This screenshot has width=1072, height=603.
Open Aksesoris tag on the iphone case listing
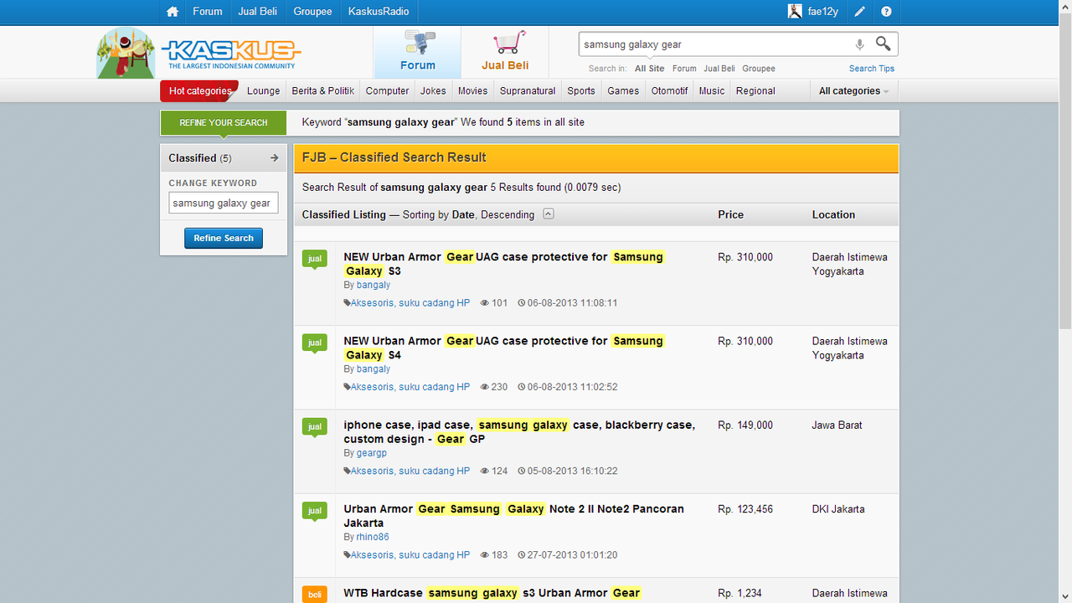[410, 471]
